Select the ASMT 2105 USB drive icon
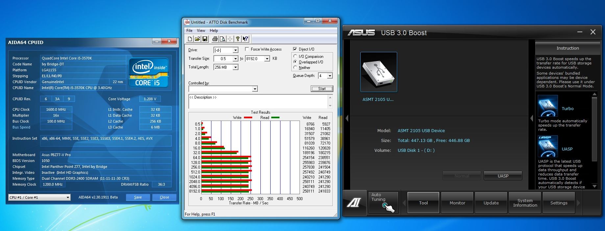This screenshot has height=231, width=605. 378,72
